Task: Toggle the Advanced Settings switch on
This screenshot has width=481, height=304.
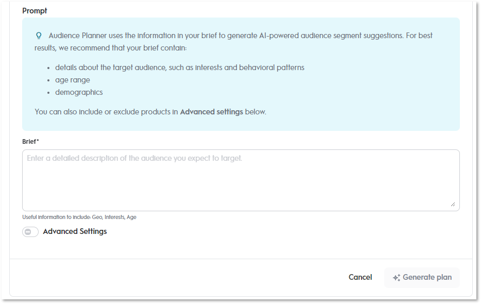Action: coord(30,232)
